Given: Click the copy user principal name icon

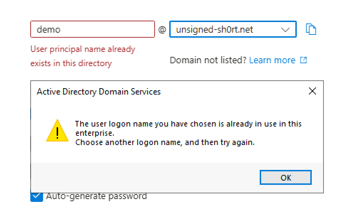Looking at the screenshot, I should (311, 30).
